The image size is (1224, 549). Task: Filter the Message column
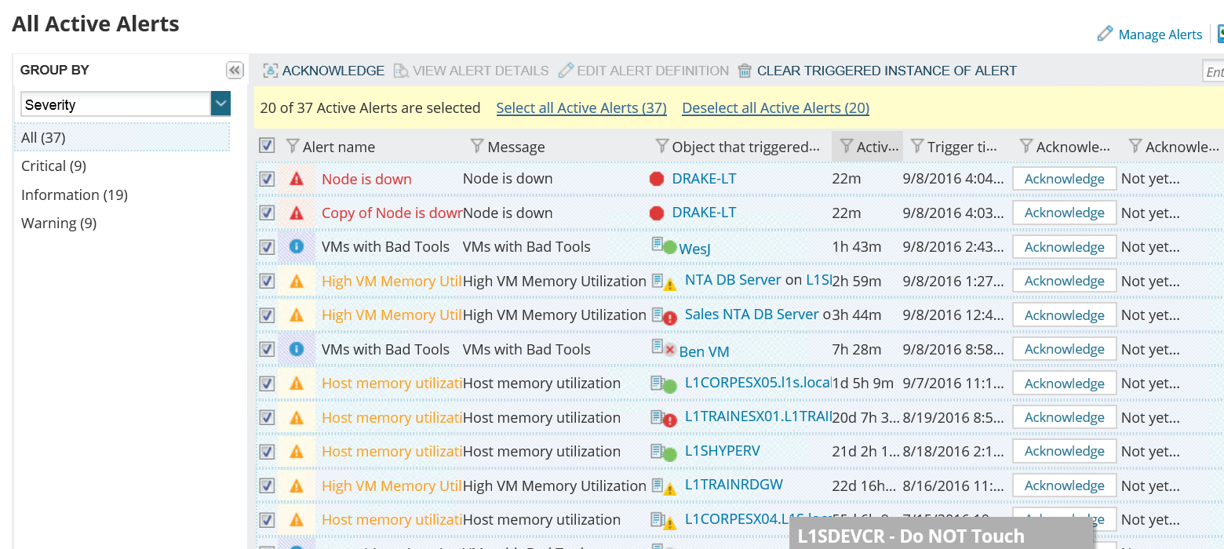point(477,146)
